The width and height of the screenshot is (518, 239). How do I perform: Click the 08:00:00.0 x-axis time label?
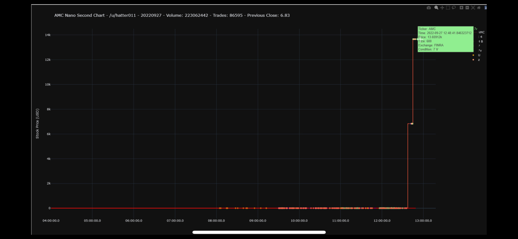coord(216,221)
